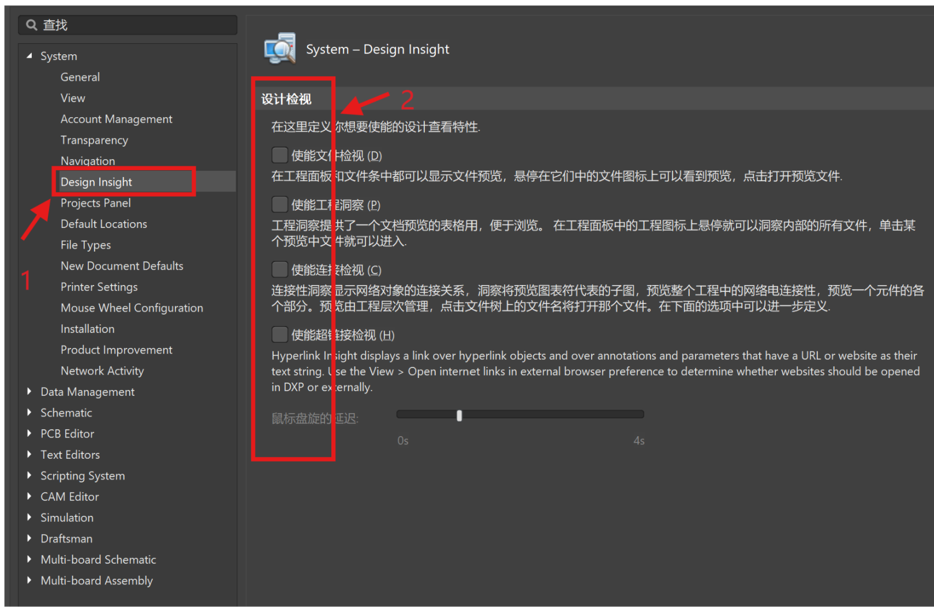934x607 pixels.
Task: Enable 使能超链接检视 (H) checkbox
Action: (x=279, y=335)
